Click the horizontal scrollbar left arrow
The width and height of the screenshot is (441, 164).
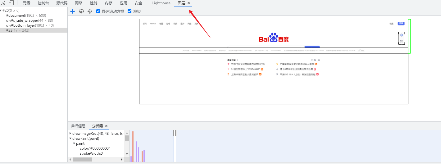[70, 159]
